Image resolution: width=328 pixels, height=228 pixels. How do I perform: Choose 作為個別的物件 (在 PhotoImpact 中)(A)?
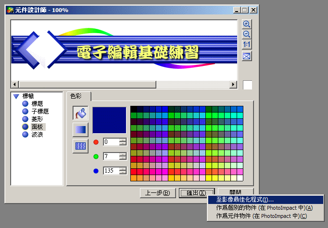(x=265, y=208)
